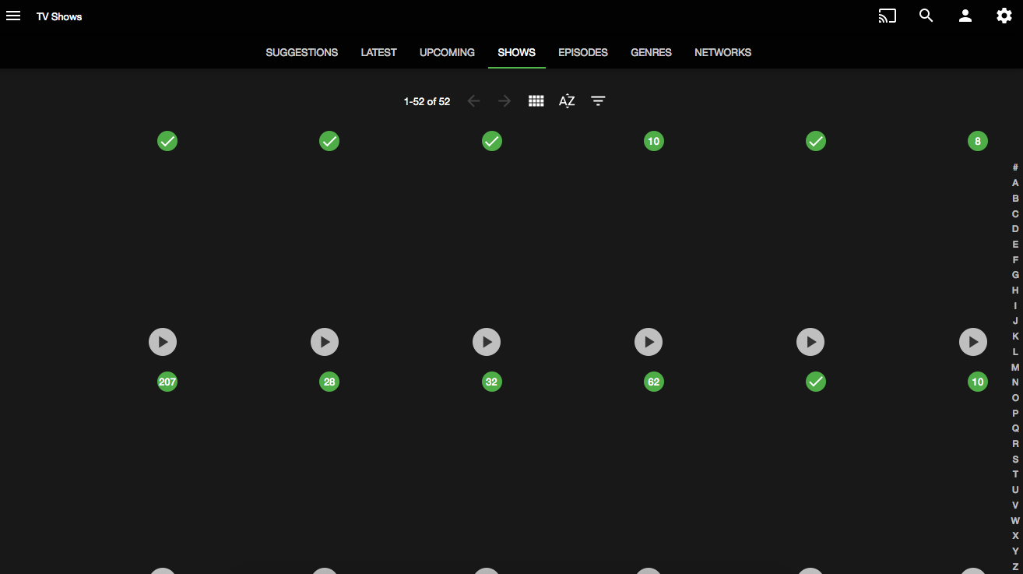Viewport: 1023px width, 574px height.
Task: Choose letter W from the alphabet index
Action: tap(1015, 520)
